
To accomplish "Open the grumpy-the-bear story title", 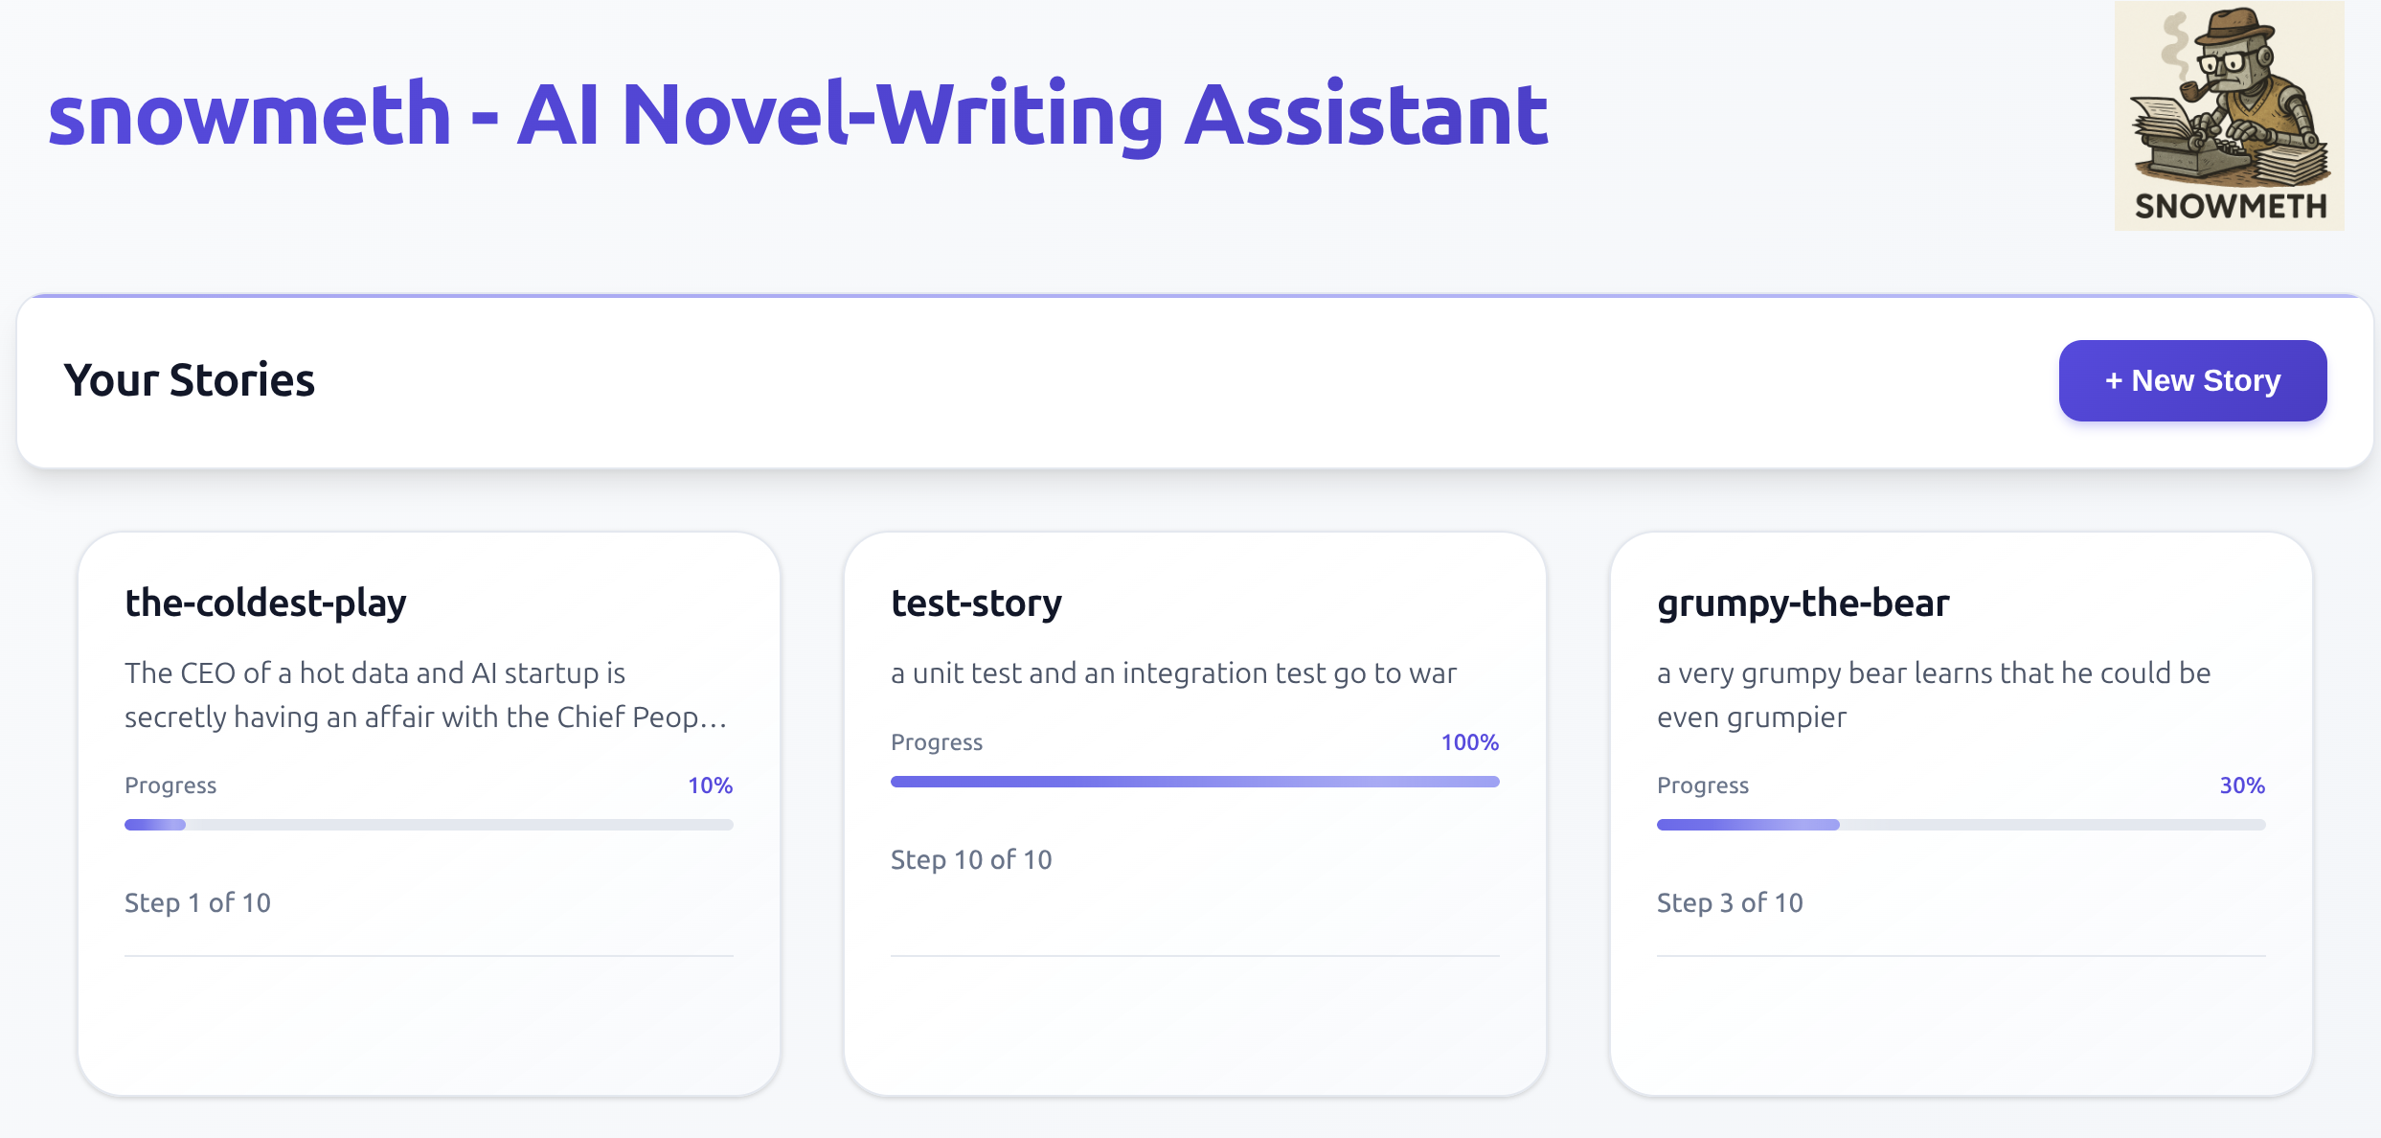I will (x=1803, y=603).
